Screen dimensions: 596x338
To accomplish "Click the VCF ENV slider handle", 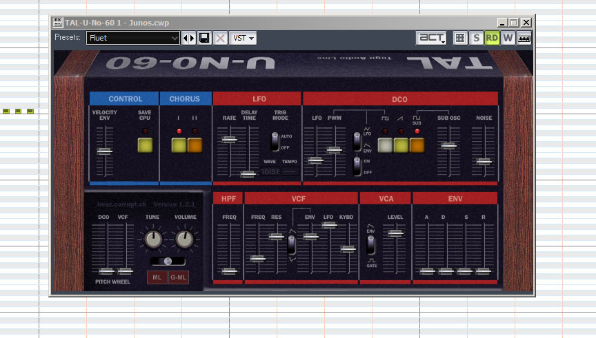I will [310, 237].
